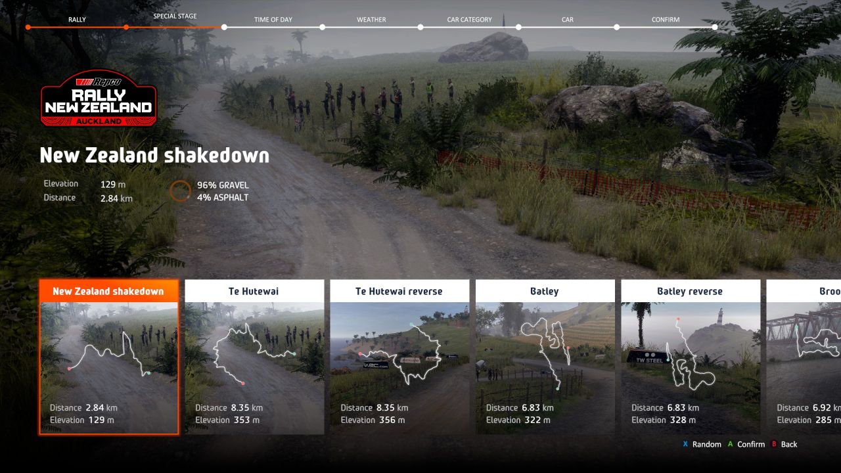Open the Car Category step
This screenshot has height=473, width=841.
coord(469,20)
